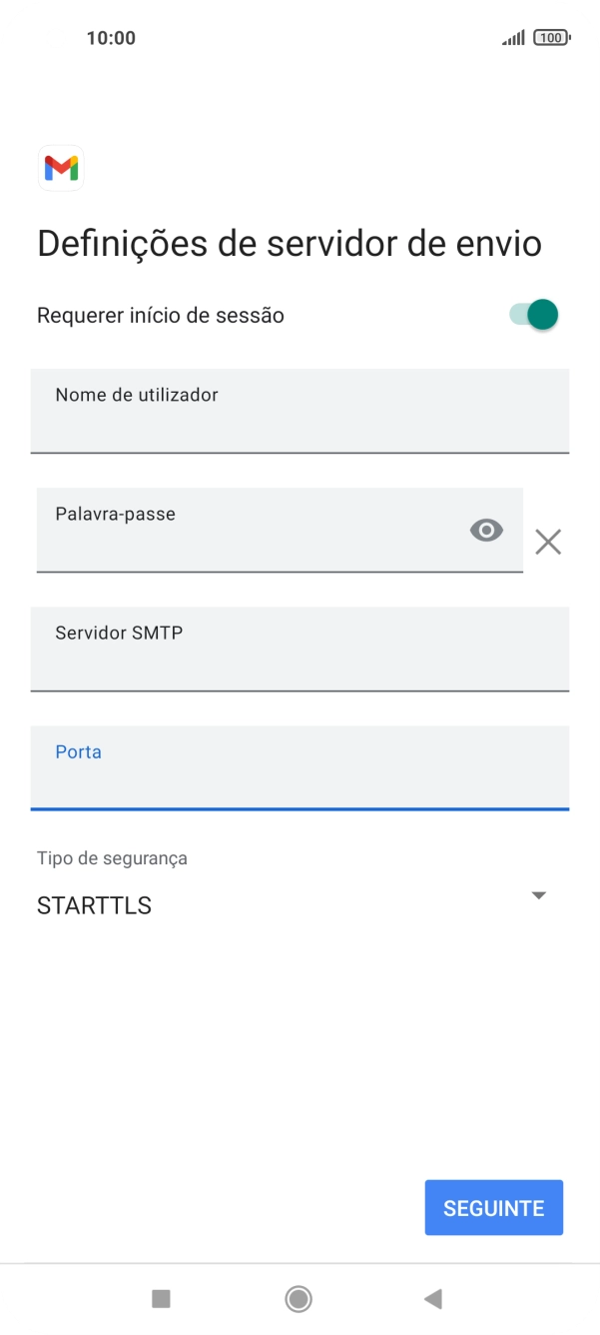Image resolution: width=600 pixels, height=1335 pixels.
Task: Select the Servidor SMTP text field
Action: (300, 650)
